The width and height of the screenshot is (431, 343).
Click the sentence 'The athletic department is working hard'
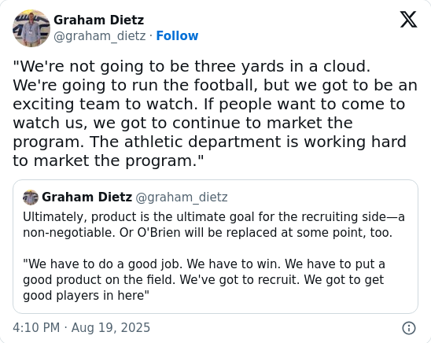(x=248, y=142)
